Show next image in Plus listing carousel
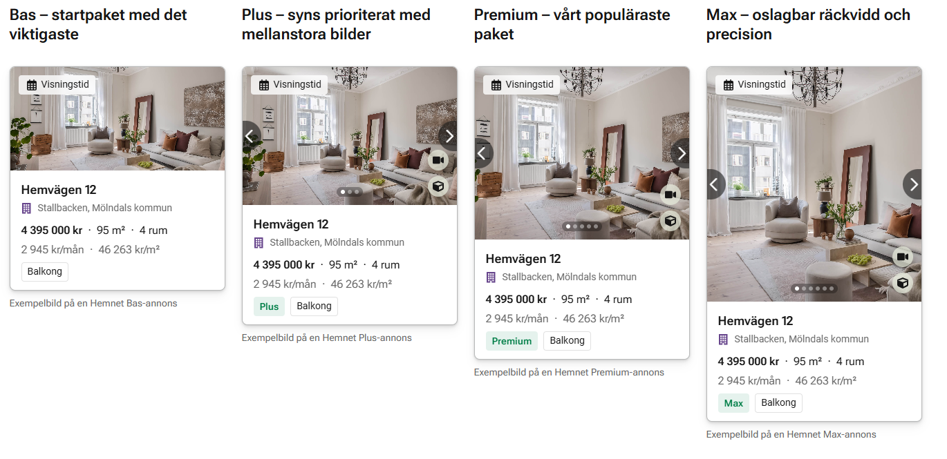Screen dimensions: 947x459 [x=449, y=136]
